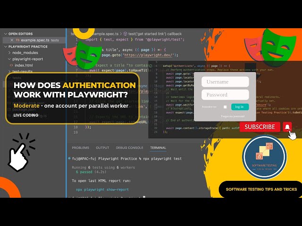Collapse the OPEN EDITORS section
The width and height of the screenshot is (302, 226).
[x=6, y=33]
